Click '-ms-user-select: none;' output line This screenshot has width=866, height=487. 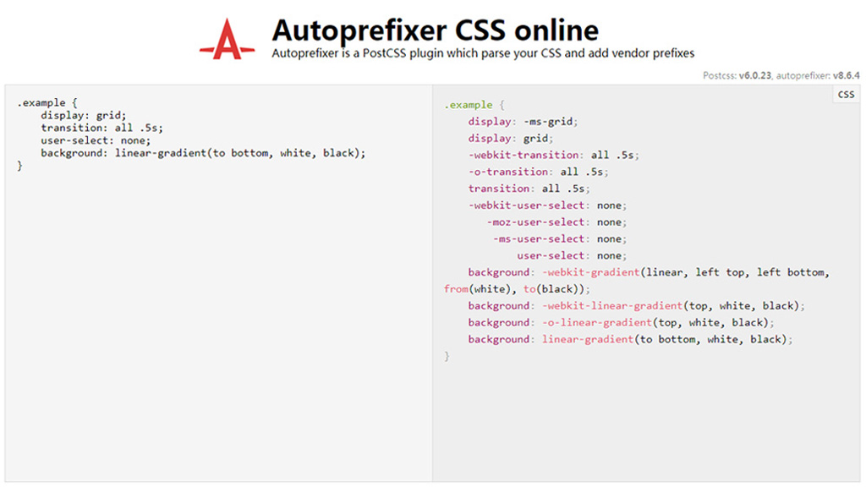click(x=560, y=238)
